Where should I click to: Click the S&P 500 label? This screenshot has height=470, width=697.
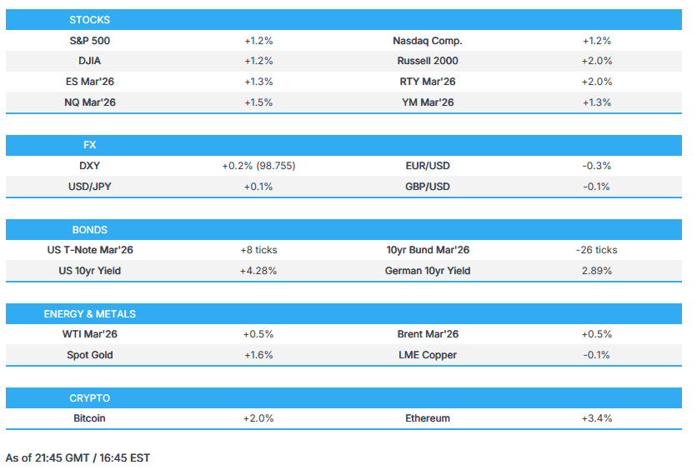pyautogui.click(x=89, y=41)
